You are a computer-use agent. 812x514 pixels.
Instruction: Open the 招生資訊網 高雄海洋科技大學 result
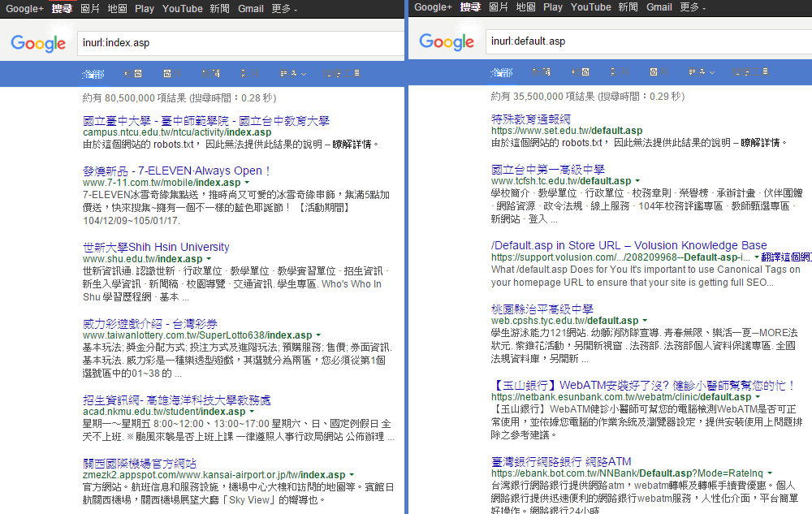pos(176,400)
